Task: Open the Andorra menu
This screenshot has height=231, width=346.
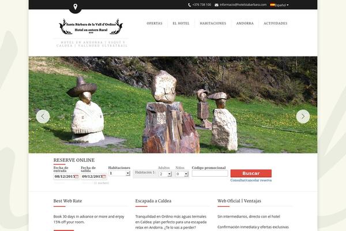Action: pos(245,23)
